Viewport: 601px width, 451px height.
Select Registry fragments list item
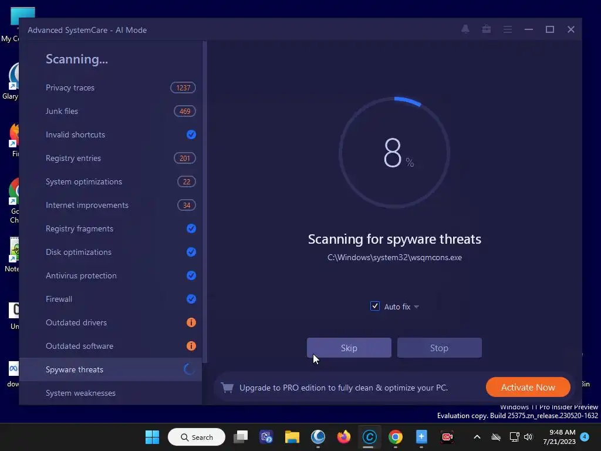(x=110, y=228)
